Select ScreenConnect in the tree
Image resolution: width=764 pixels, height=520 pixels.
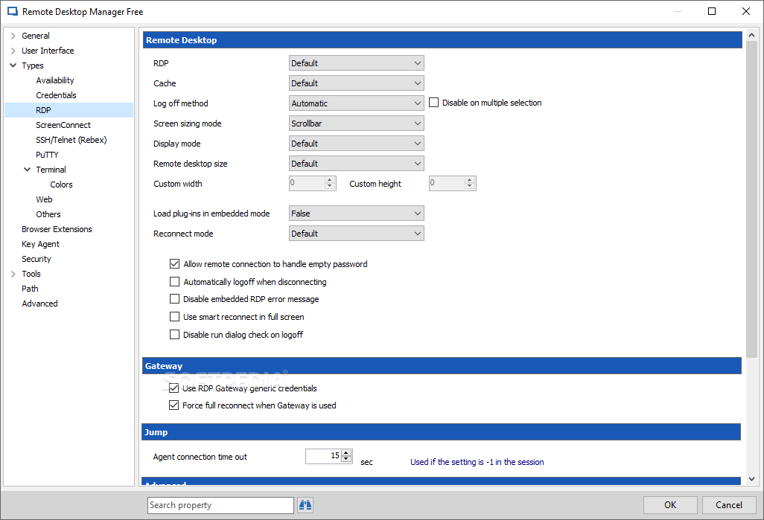tap(63, 125)
